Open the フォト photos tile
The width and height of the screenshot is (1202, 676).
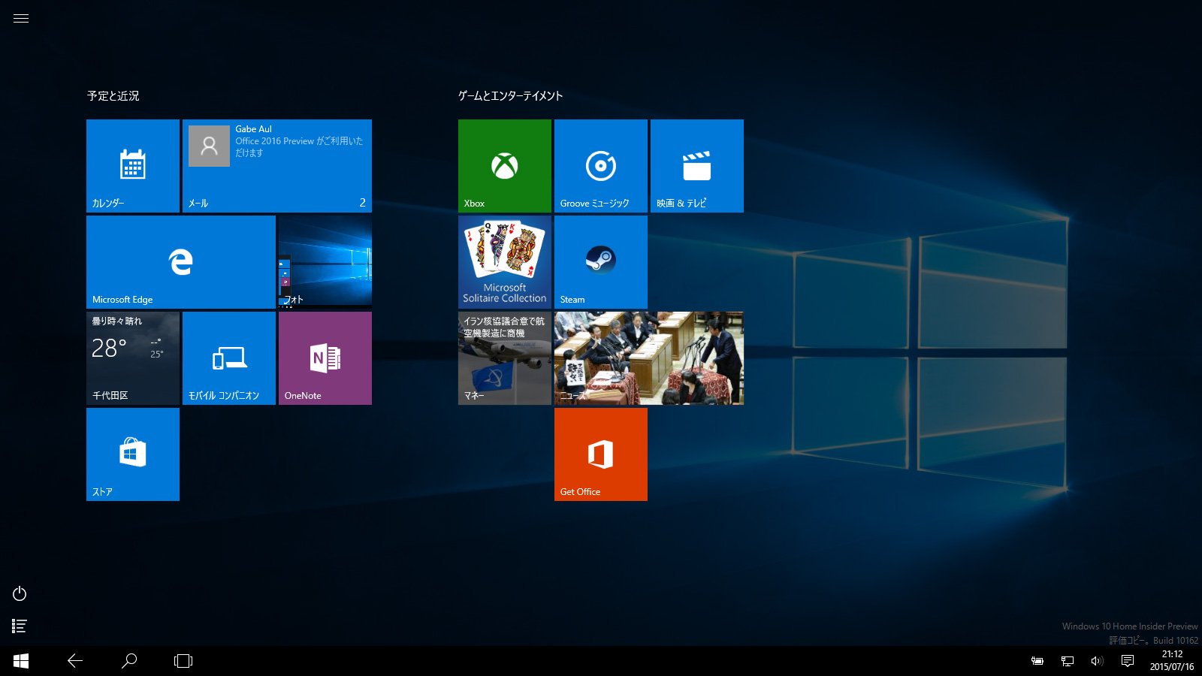(325, 262)
